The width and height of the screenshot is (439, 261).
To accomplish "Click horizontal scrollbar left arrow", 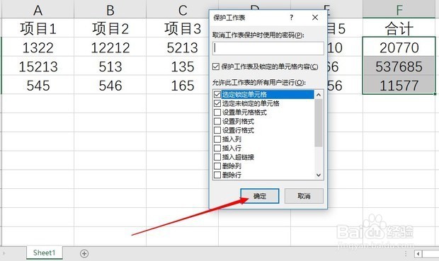I will (418, 254).
